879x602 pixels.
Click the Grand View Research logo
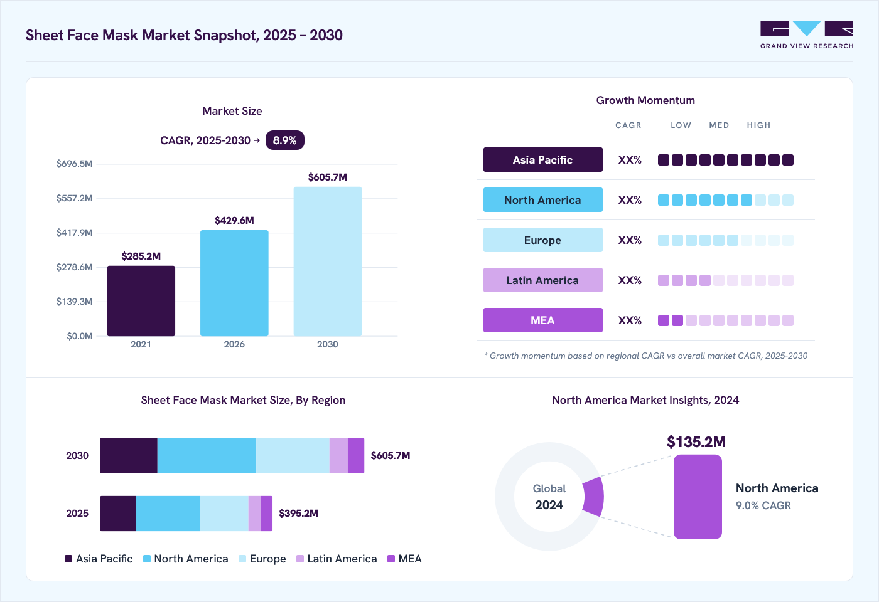tap(807, 35)
